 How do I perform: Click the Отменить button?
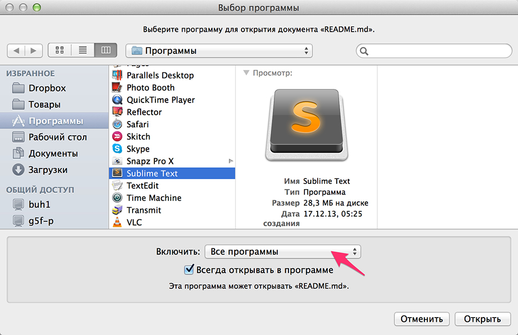(x=422, y=319)
